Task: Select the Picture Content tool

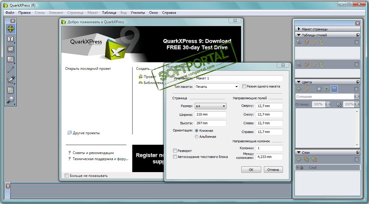Action: (x=11, y=49)
